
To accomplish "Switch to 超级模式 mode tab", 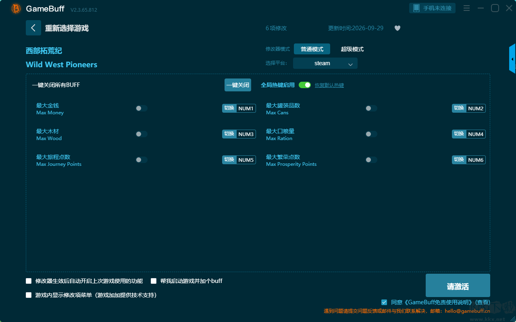I will pos(352,49).
